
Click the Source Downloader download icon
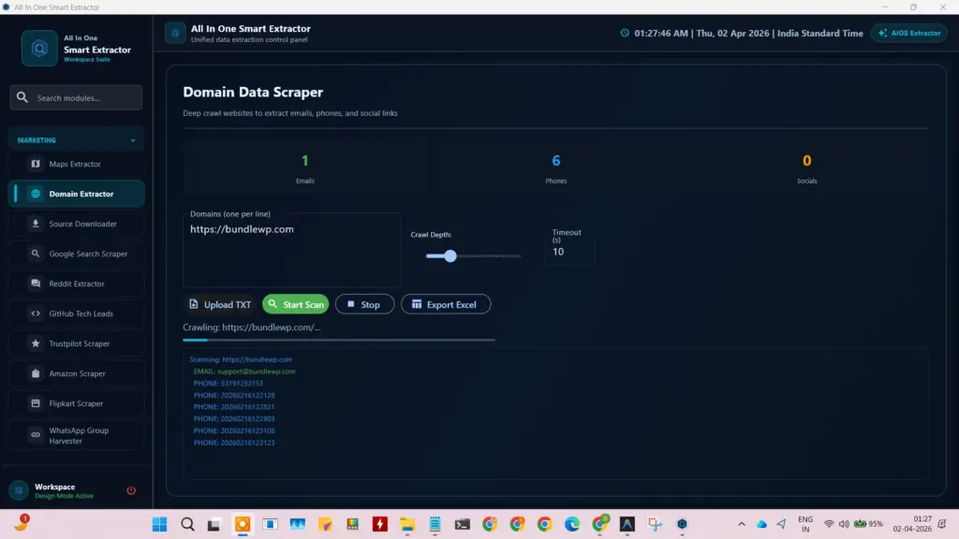pyautogui.click(x=36, y=224)
